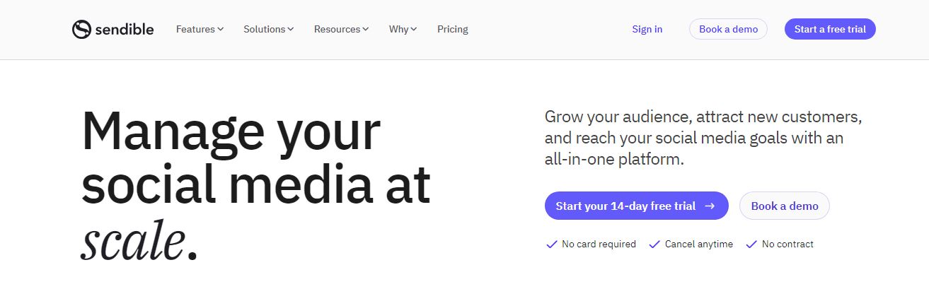Click the Sign in link

click(647, 29)
